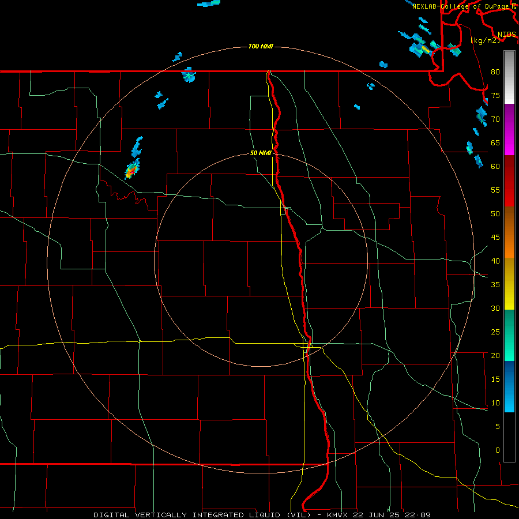The height and width of the screenshot is (519, 519).
Task: Click the color scale value 30
Action: coord(495,308)
